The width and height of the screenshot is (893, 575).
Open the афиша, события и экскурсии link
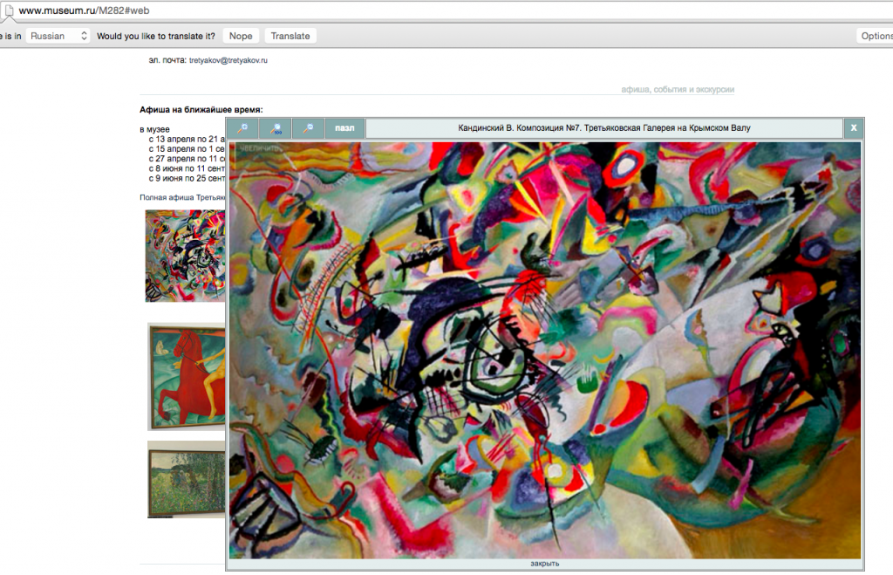click(x=678, y=90)
